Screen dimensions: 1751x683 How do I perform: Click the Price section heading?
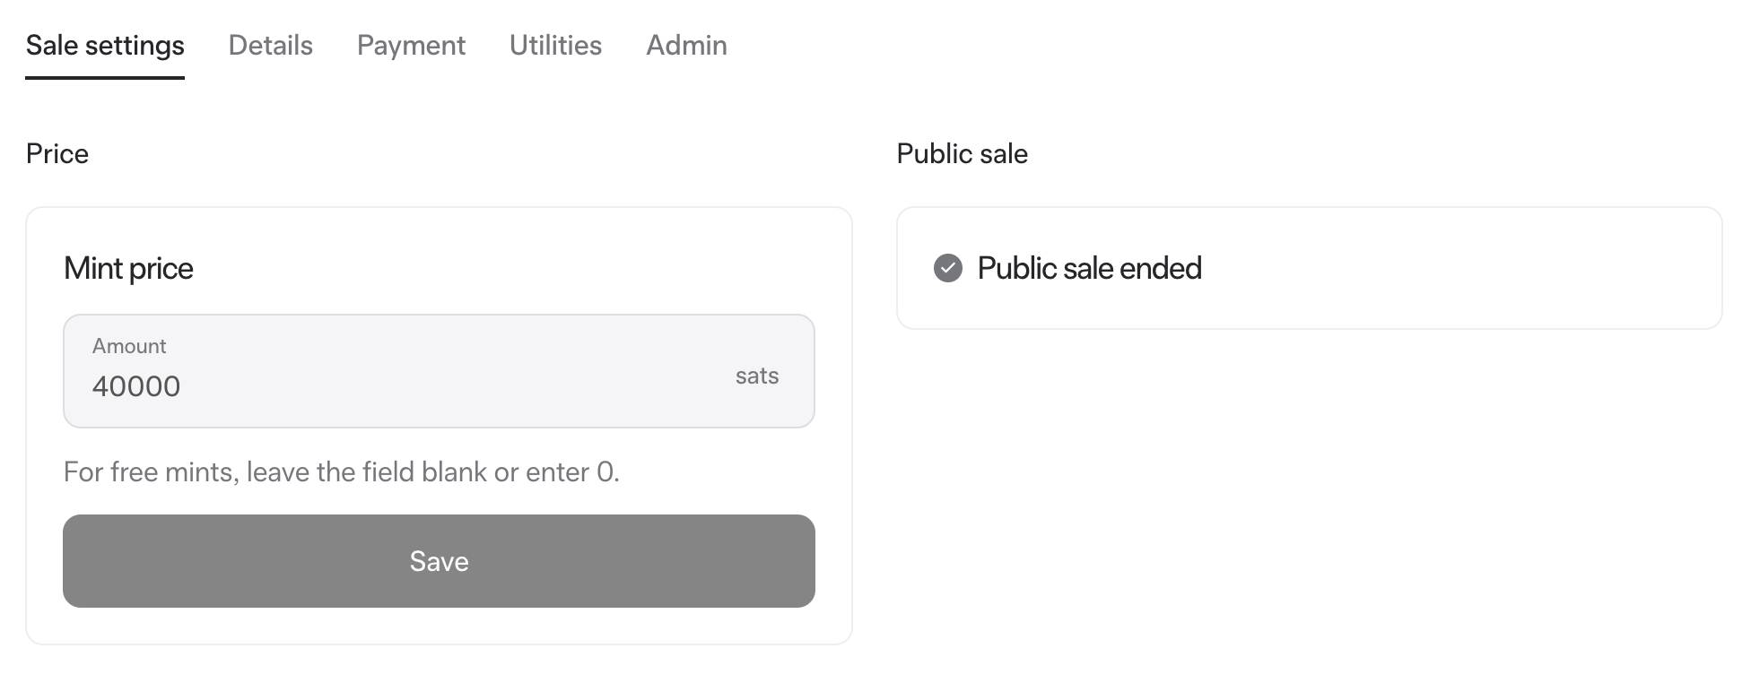[57, 153]
